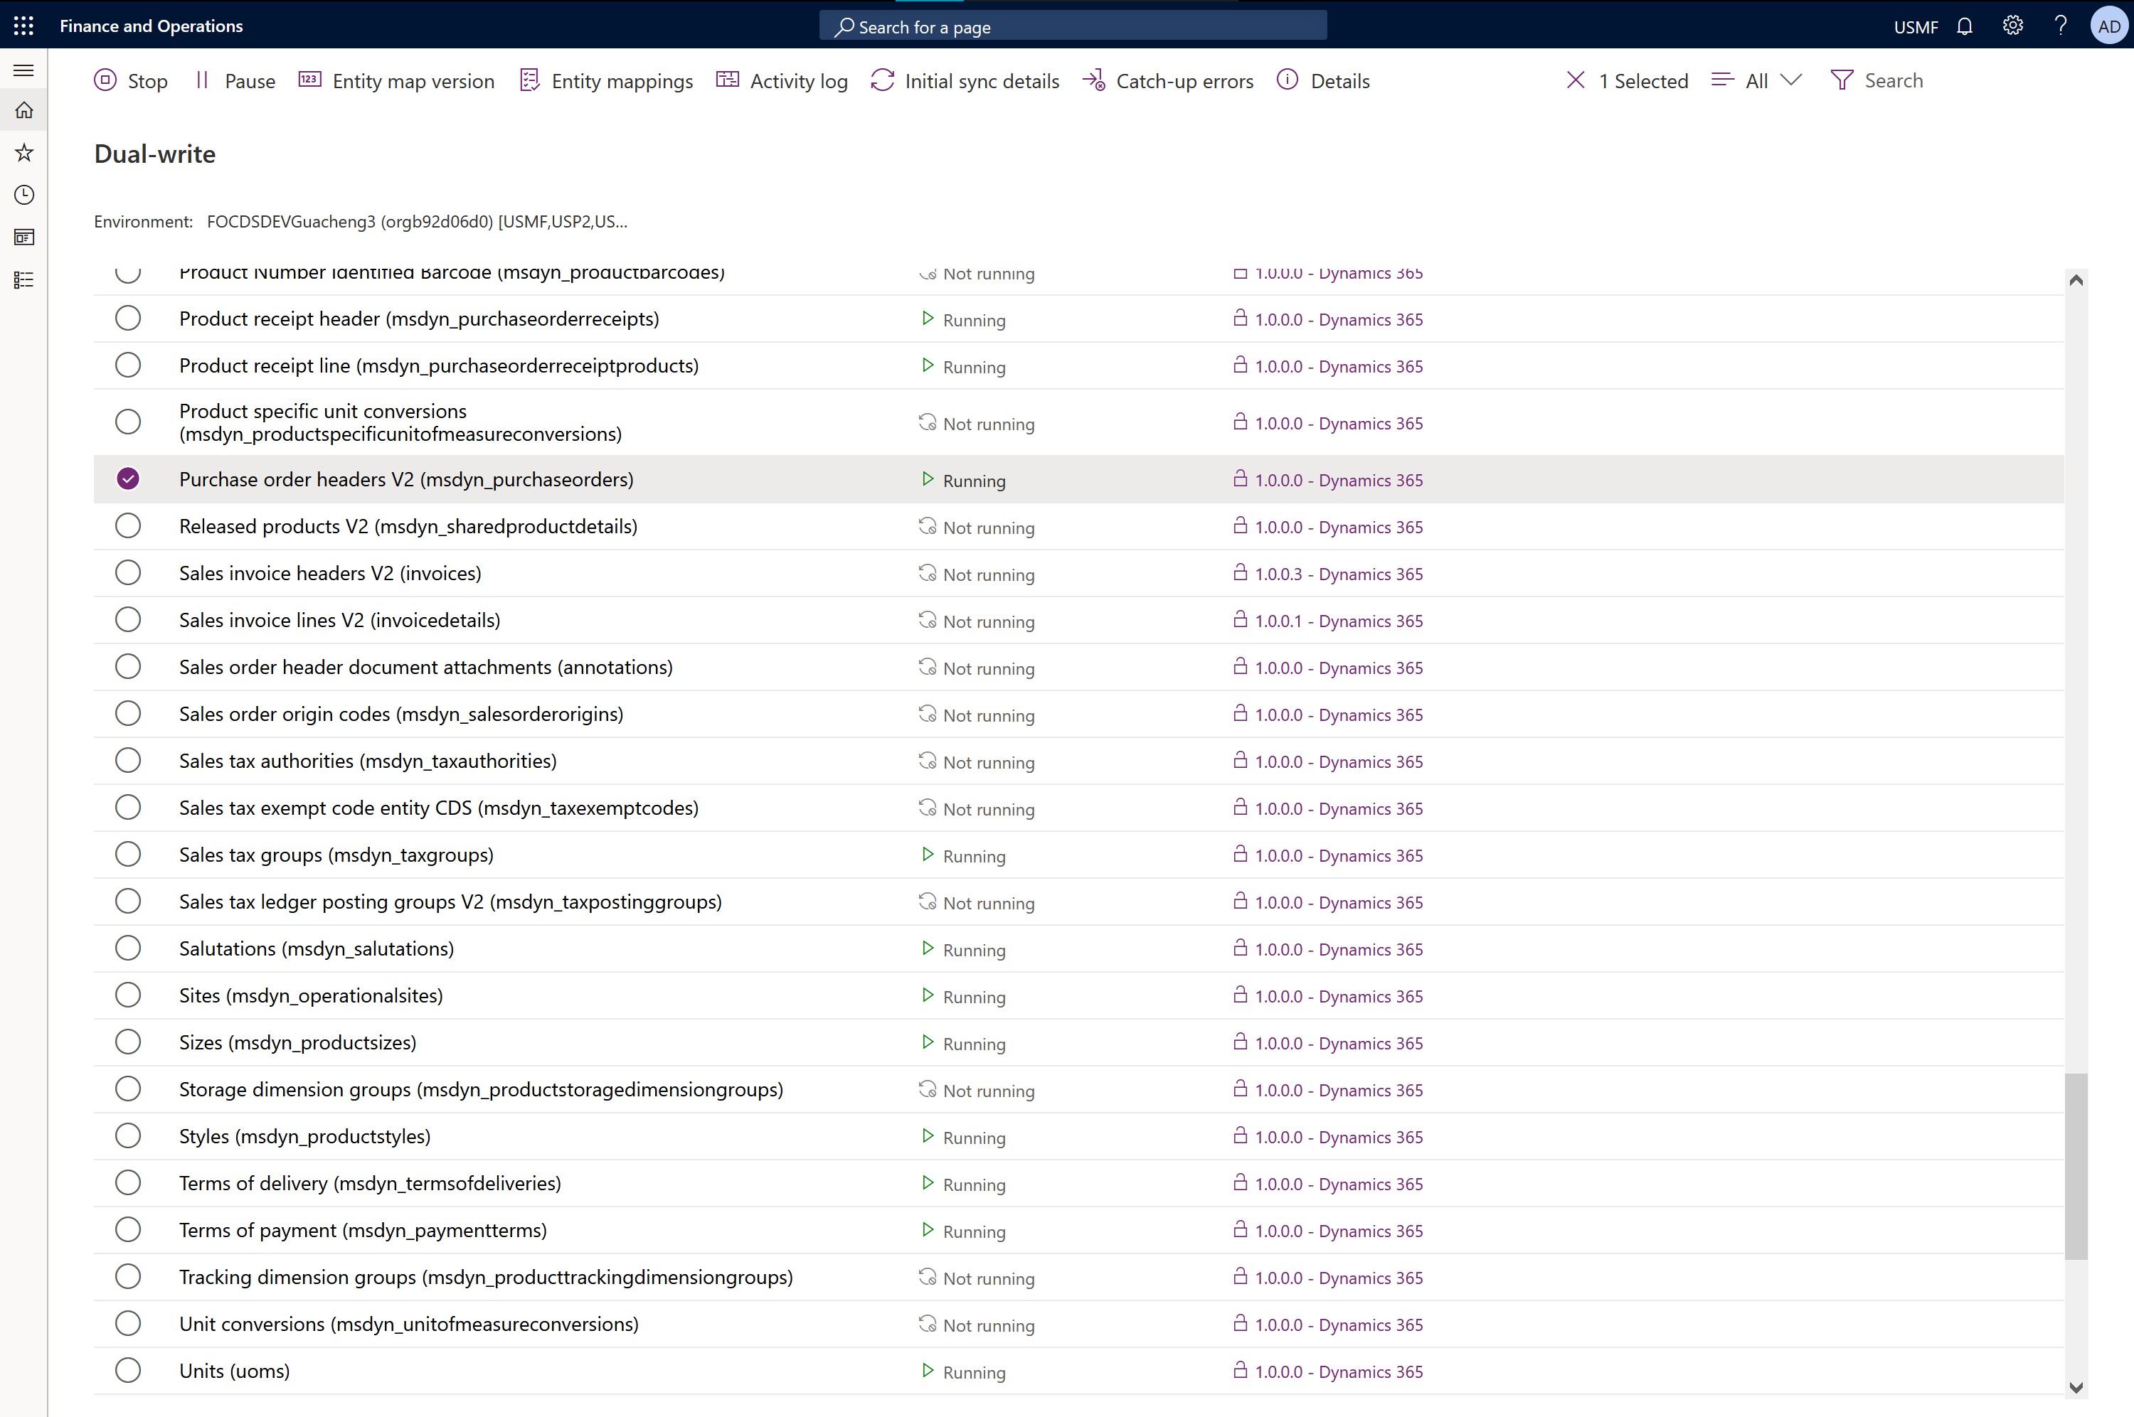The width and height of the screenshot is (2134, 1417).
Task: Toggle the Sales tax groups checkbox
Action: coord(128,854)
